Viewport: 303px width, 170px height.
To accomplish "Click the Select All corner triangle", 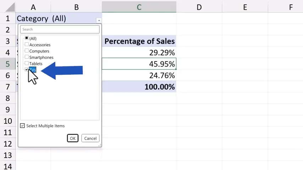I will pos(8,7).
